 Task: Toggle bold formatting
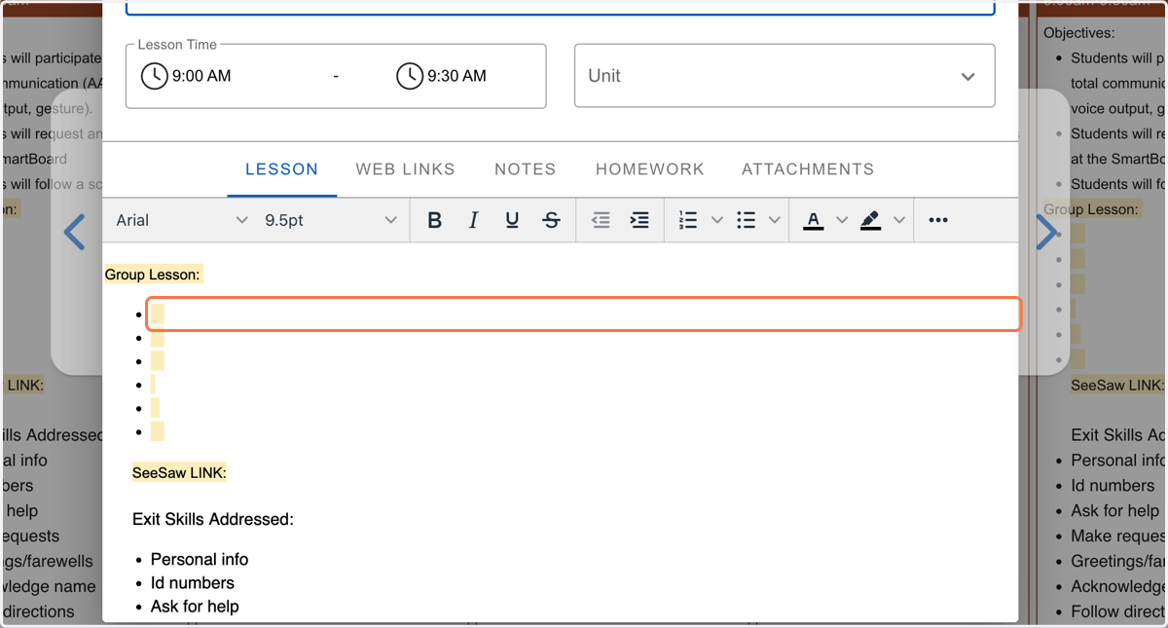point(435,220)
